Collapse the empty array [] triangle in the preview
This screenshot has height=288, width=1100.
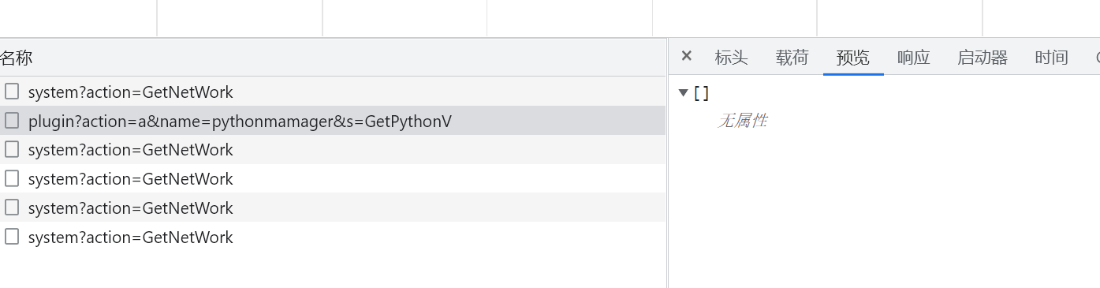coord(684,93)
